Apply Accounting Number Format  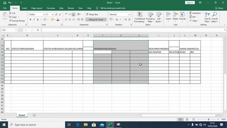(x=111, y=20)
